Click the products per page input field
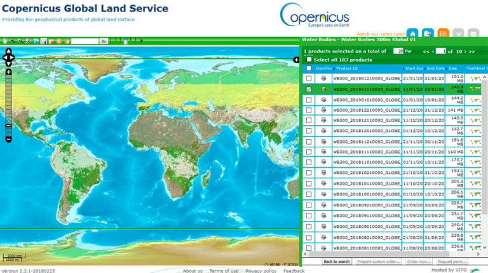The image size is (488, 273). (398, 51)
